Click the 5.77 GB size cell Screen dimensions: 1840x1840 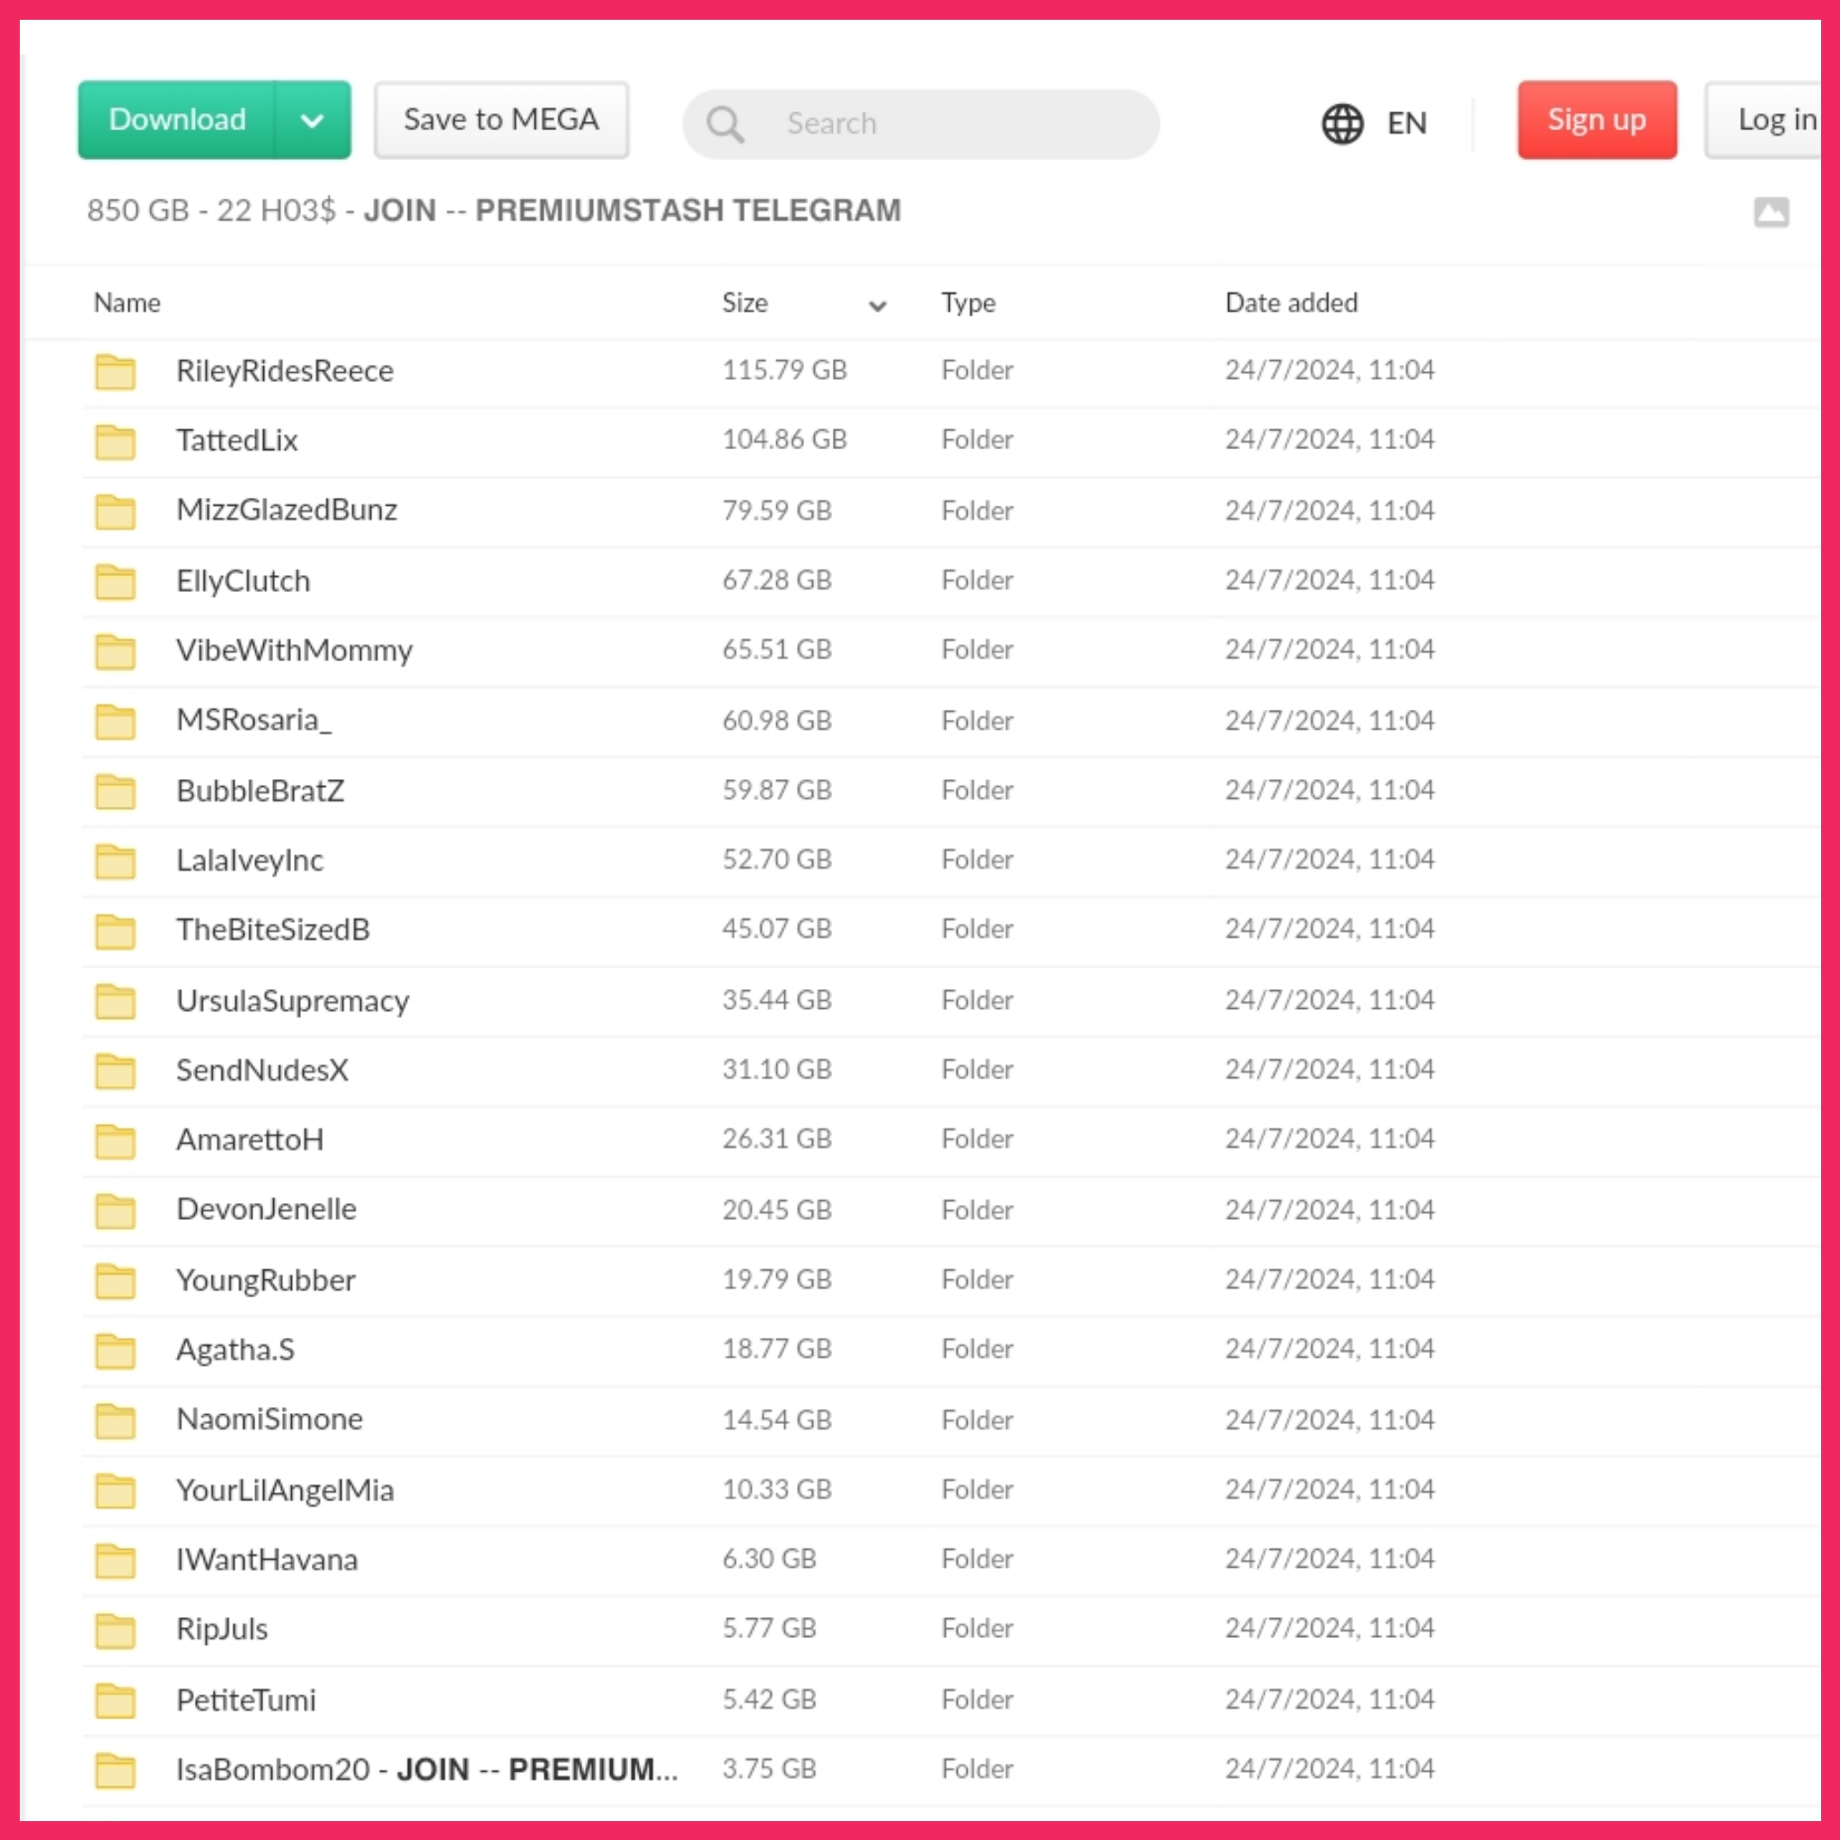770,1629
